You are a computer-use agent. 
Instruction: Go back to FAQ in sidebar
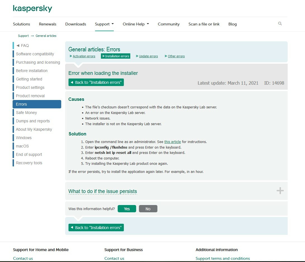[x=25, y=46]
